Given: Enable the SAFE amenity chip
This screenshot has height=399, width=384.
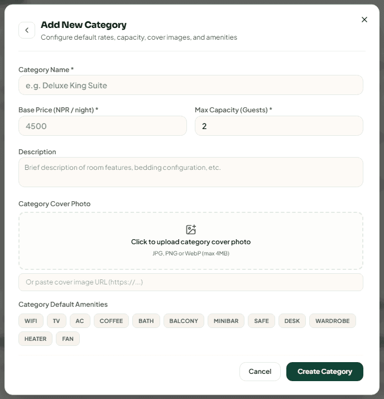Looking at the screenshot, I should [261, 321].
